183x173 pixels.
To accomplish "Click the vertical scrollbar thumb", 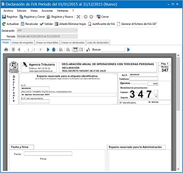I will pos(178,84).
